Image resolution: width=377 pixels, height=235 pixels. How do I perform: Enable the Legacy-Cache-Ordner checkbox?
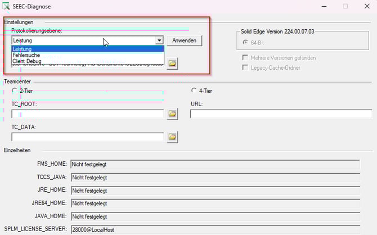pyautogui.click(x=245, y=67)
